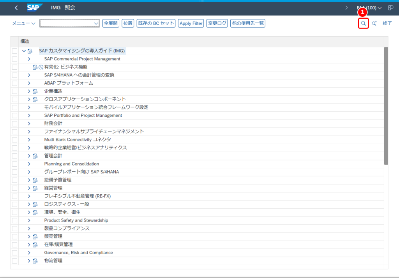Collapse the SAP カスタマイジングの導入ガイド root node

tap(24, 51)
